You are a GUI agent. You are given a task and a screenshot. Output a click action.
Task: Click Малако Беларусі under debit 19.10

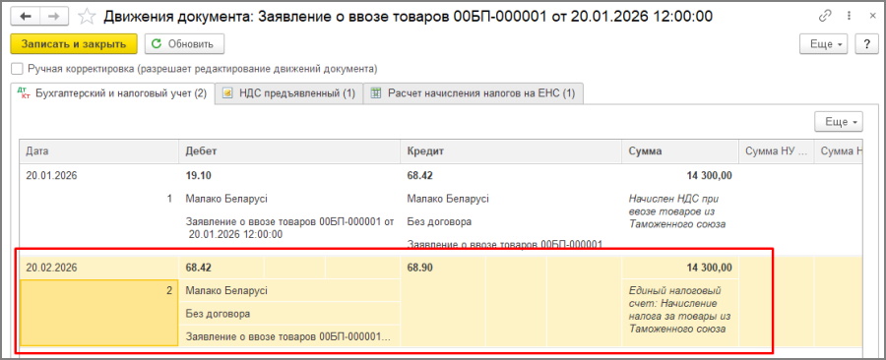point(226,199)
